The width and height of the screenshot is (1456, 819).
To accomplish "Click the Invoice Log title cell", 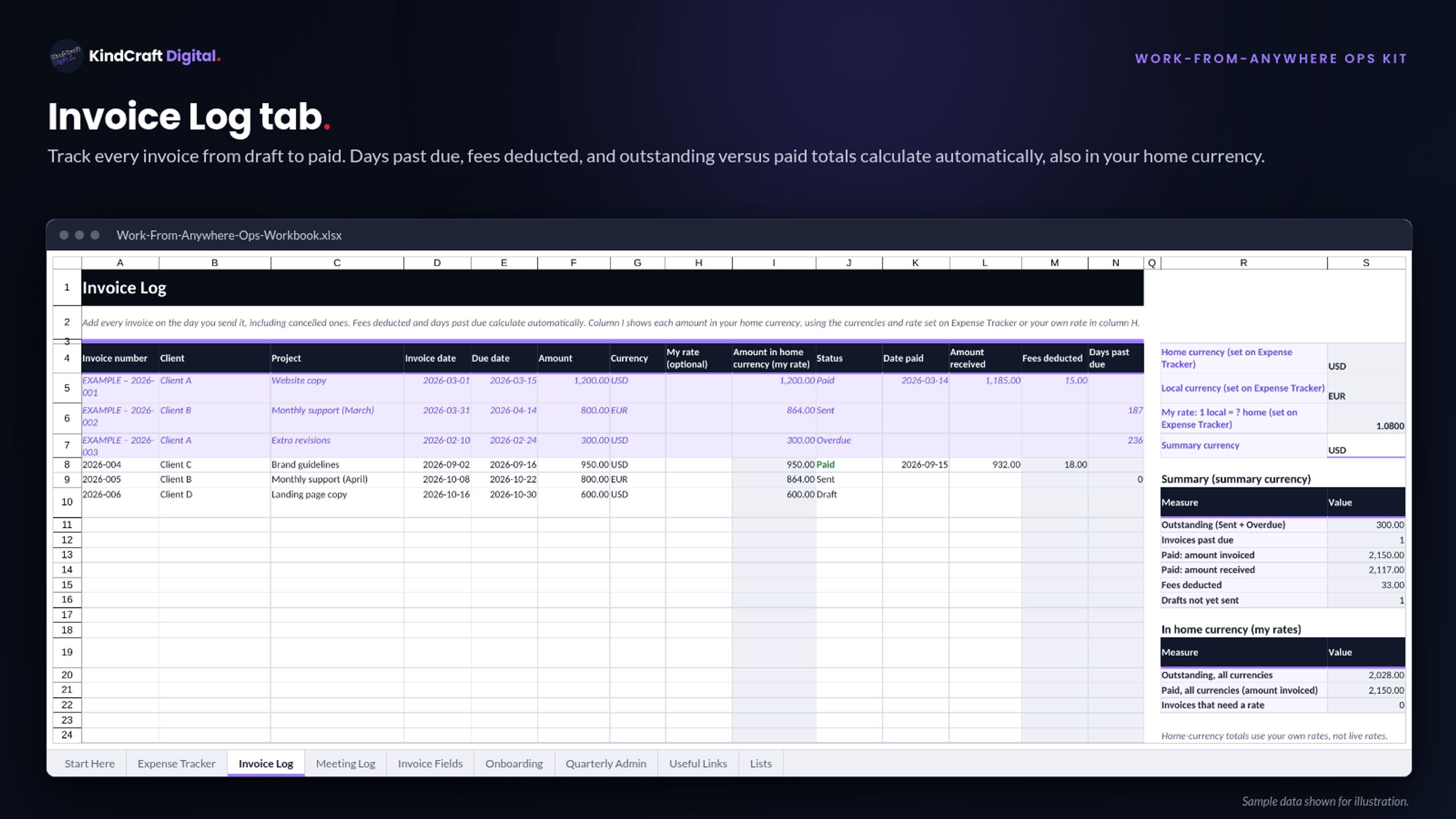I will tap(613, 288).
